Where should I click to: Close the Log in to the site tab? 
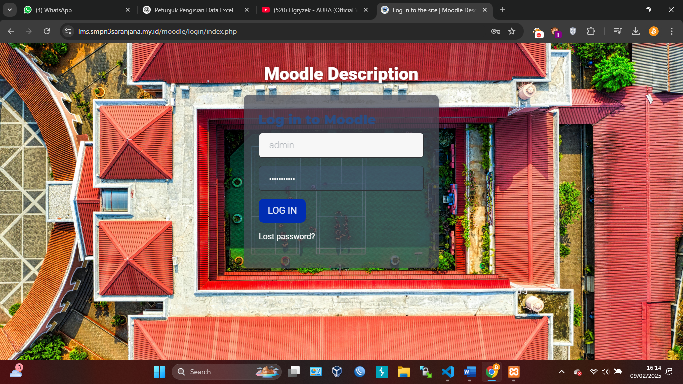tap(485, 10)
